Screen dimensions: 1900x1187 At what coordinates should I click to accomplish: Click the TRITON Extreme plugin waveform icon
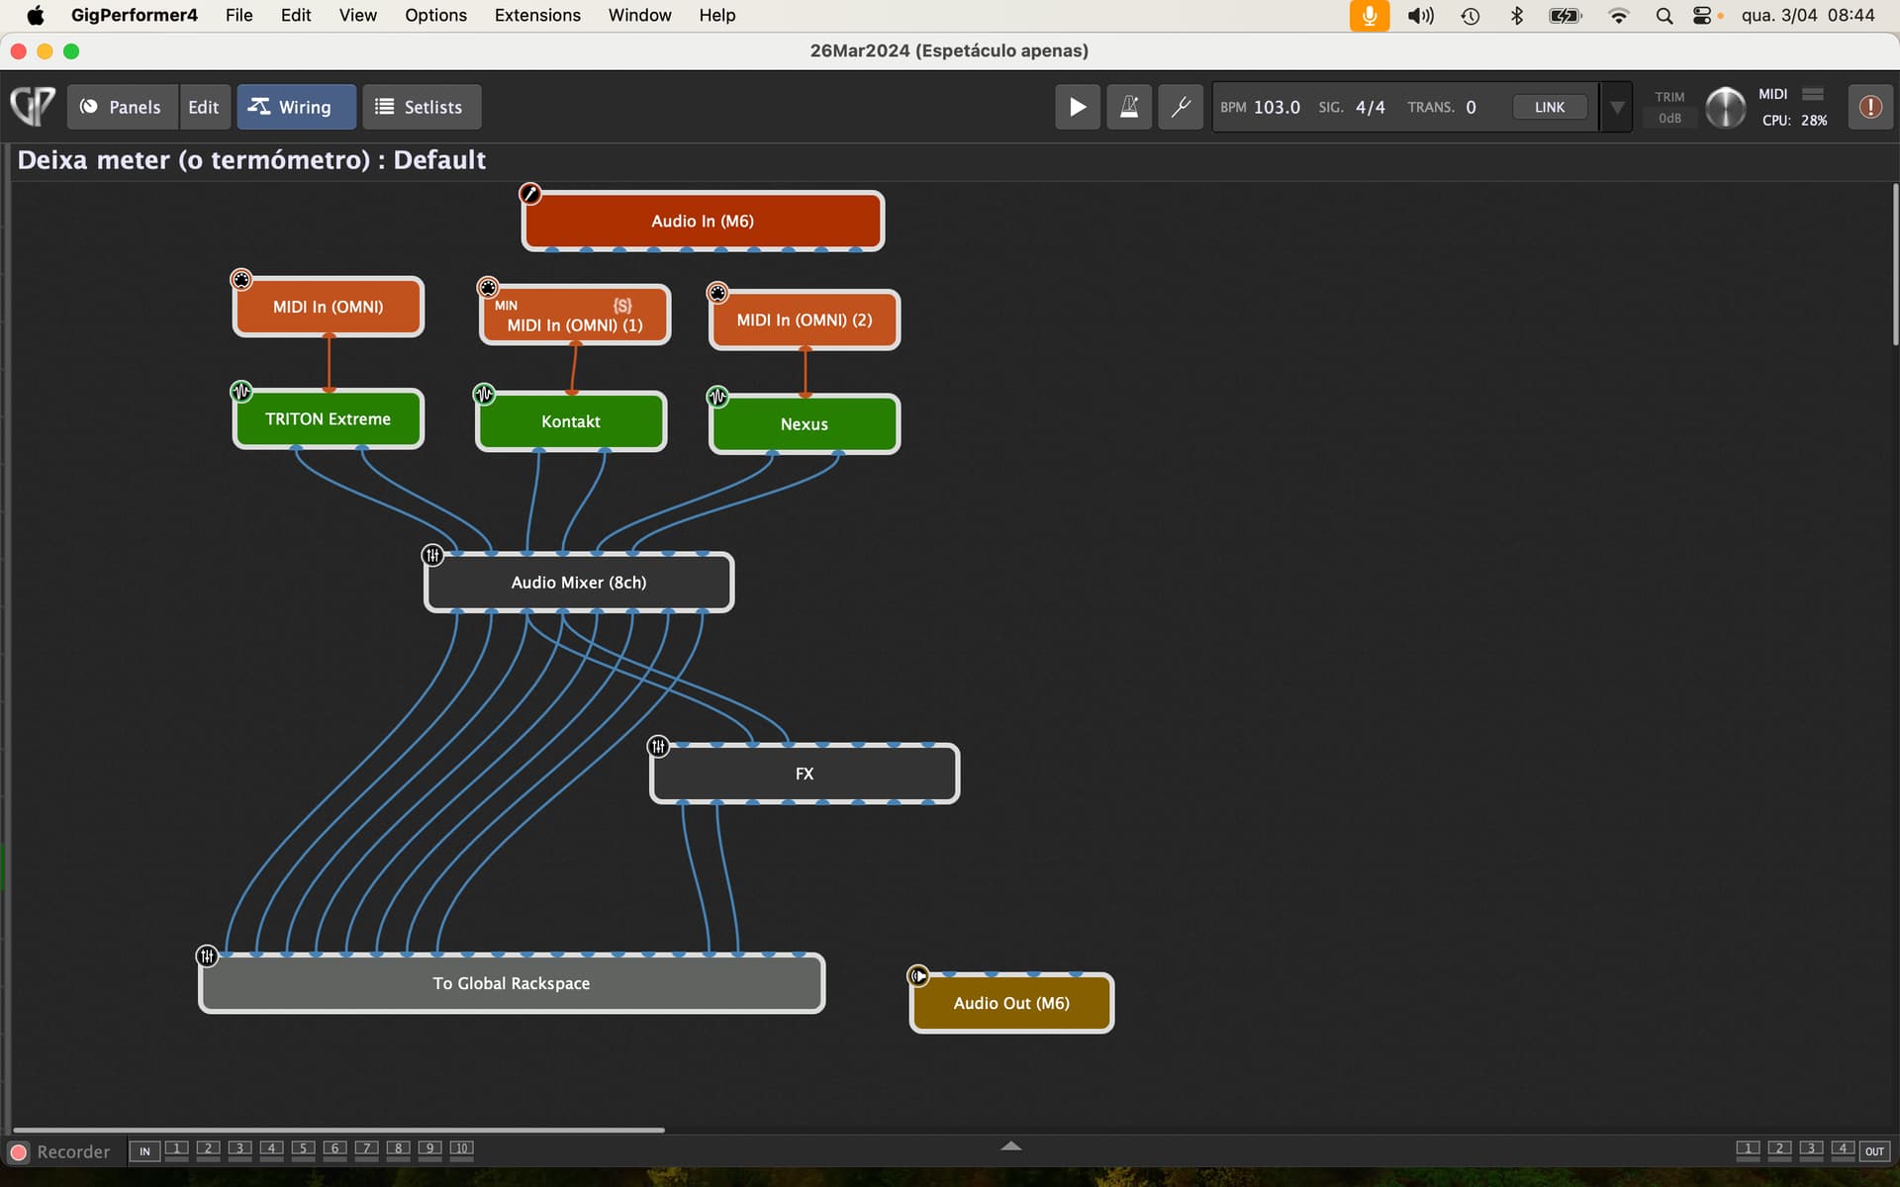(x=241, y=392)
